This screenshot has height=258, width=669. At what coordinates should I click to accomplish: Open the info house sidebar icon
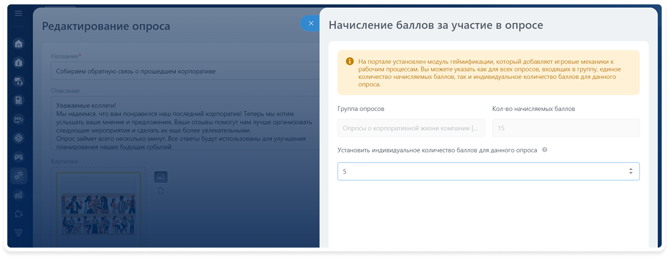(x=19, y=63)
